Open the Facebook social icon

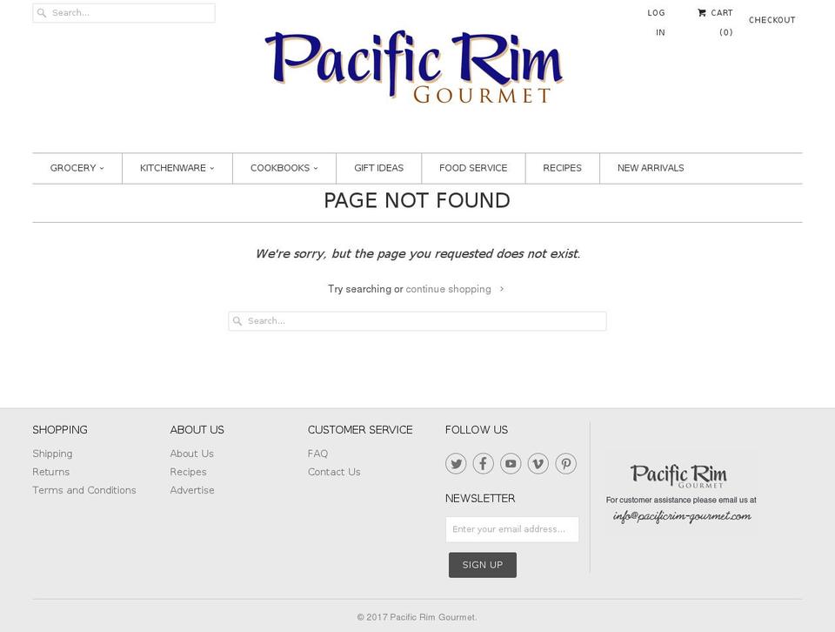(x=483, y=464)
